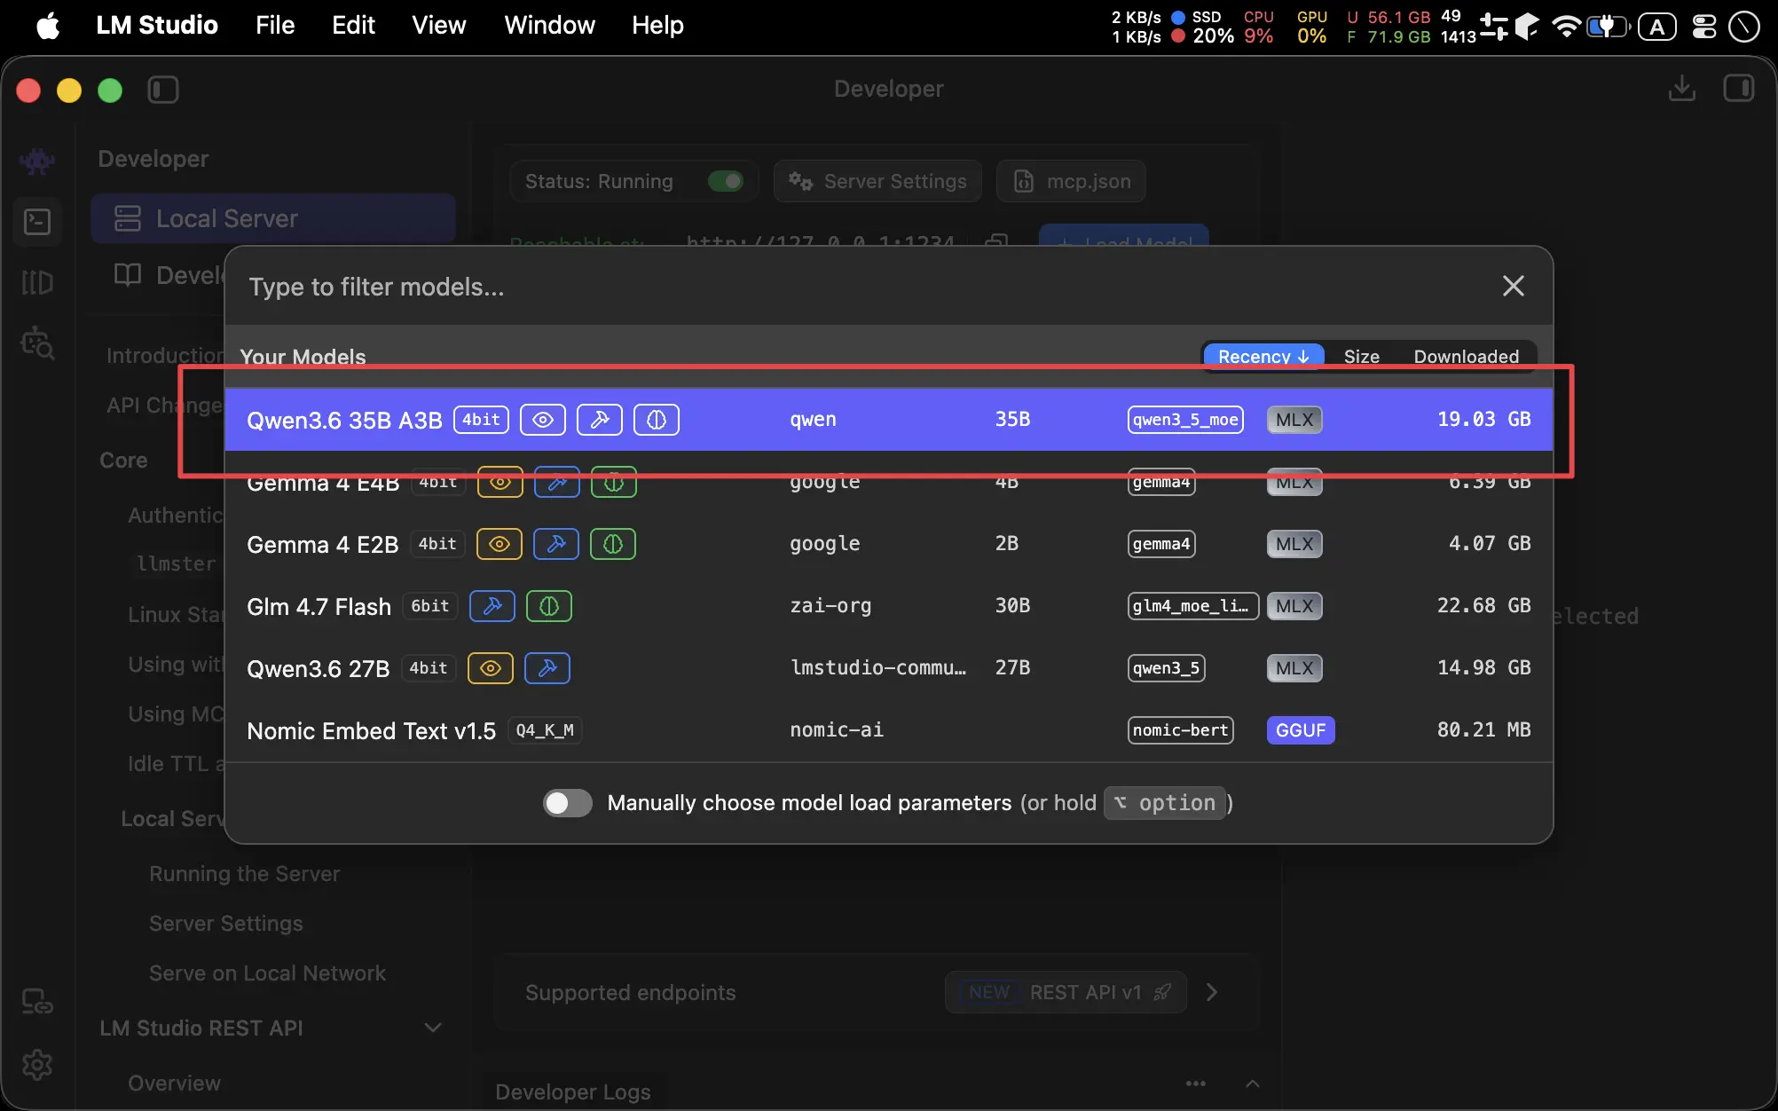Screen dimensions: 1778x1111
Task: Open the LM Studio application menu
Action: tap(157, 25)
